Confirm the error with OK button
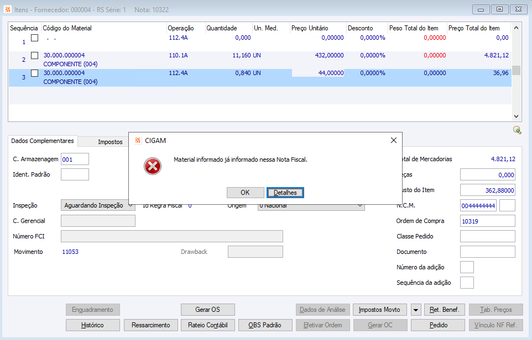The height and width of the screenshot is (340, 532). (x=246, y=193)
